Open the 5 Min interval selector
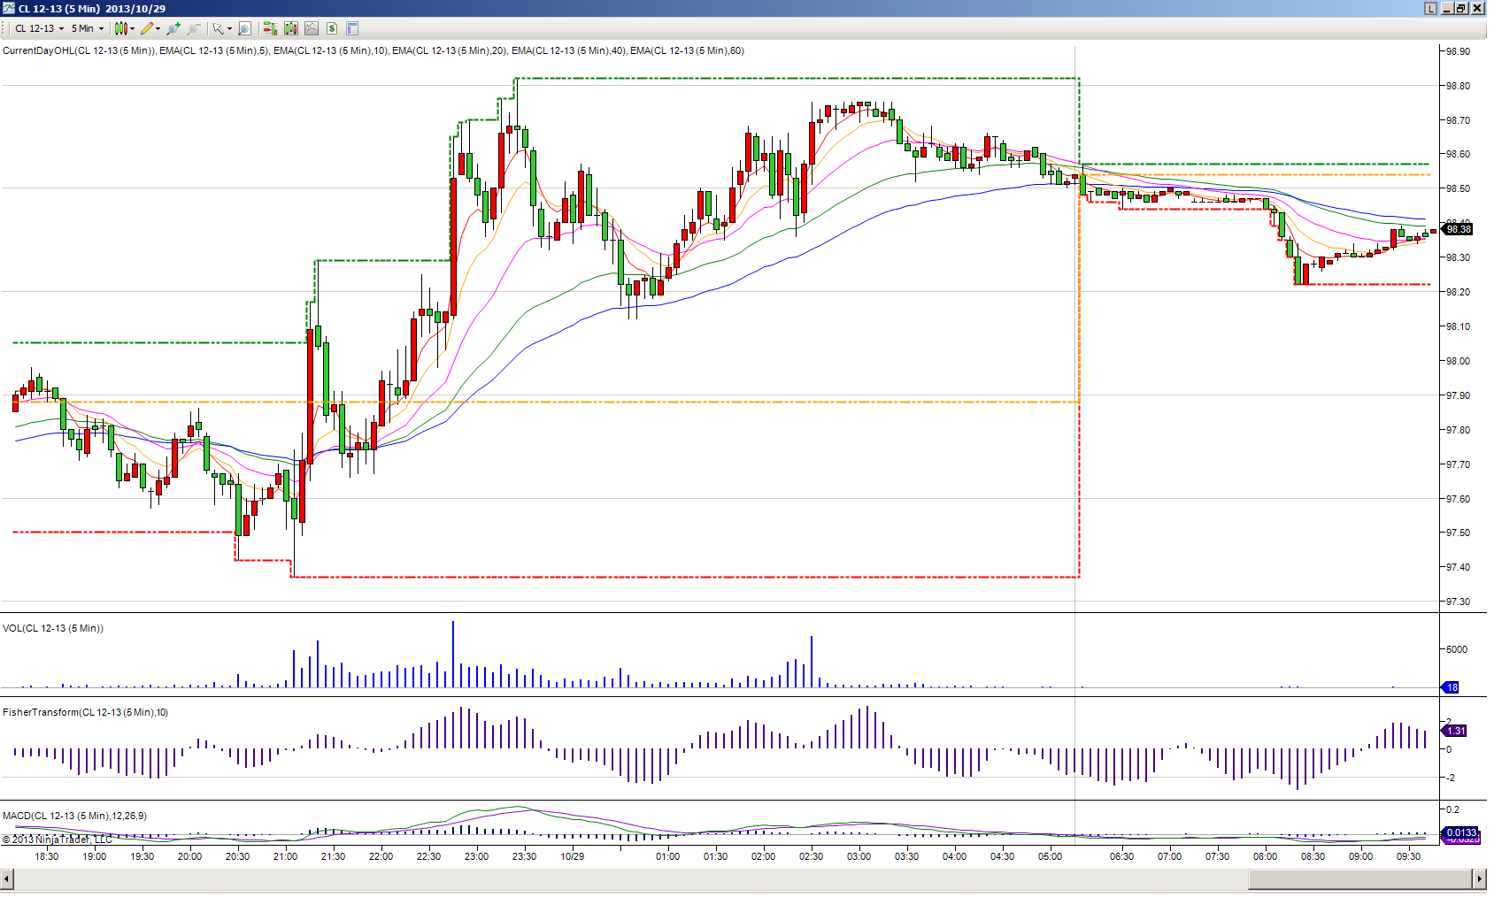1494x897 pixels. [x=88, y=28]
